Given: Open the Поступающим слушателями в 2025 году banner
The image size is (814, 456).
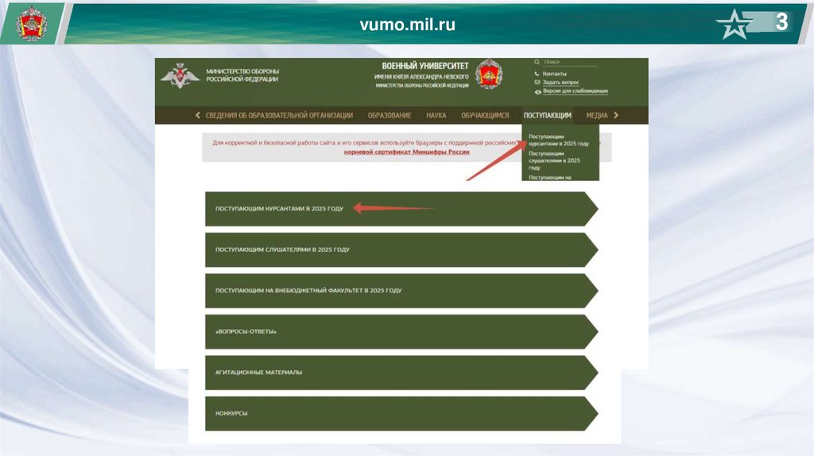Looking at the screenshot, I should click(401, 249).
